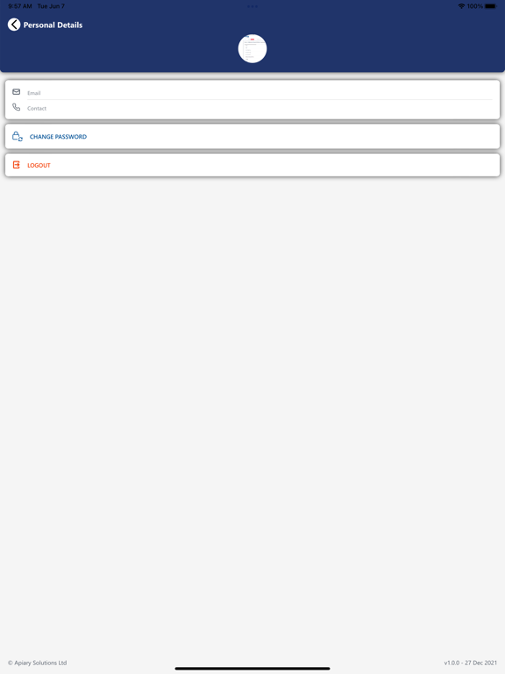The image size is (505, 674).
Task: Click the envelope email icon
Action: [17, 91]
